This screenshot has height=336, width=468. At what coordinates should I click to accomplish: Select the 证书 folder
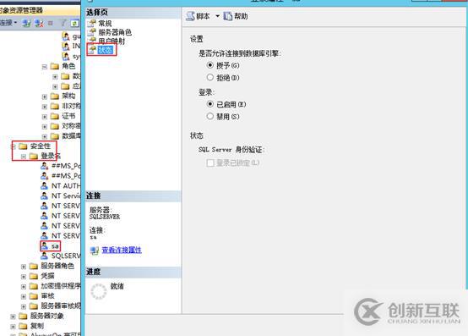pyautogui.click(x=68, y=116)
